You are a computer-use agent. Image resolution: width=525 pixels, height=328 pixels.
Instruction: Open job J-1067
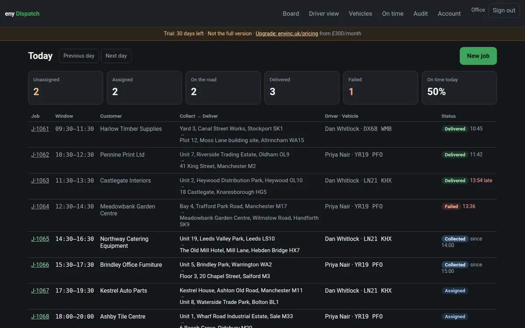40,290
